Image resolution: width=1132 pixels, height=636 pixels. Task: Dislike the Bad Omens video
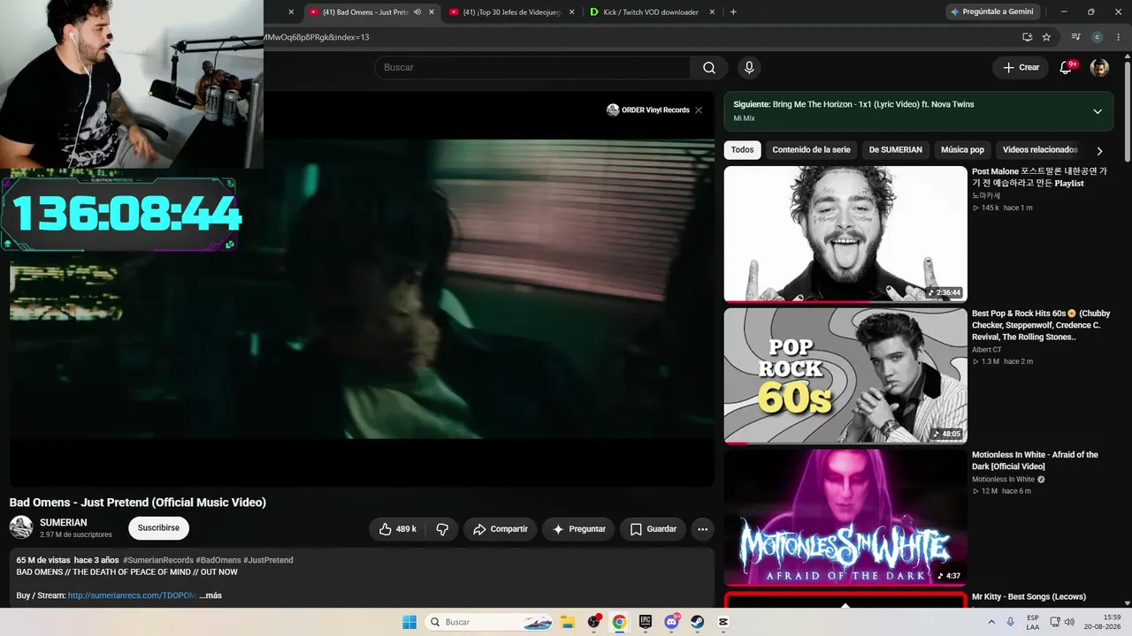click(x=442, y=529)
